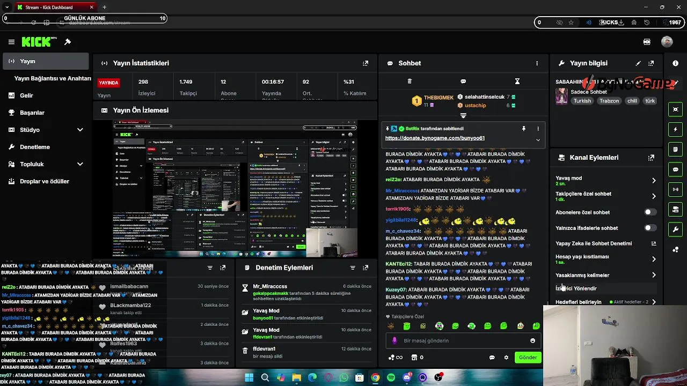Expand the Stüdyo sidebar section

[x=80, y=130]
